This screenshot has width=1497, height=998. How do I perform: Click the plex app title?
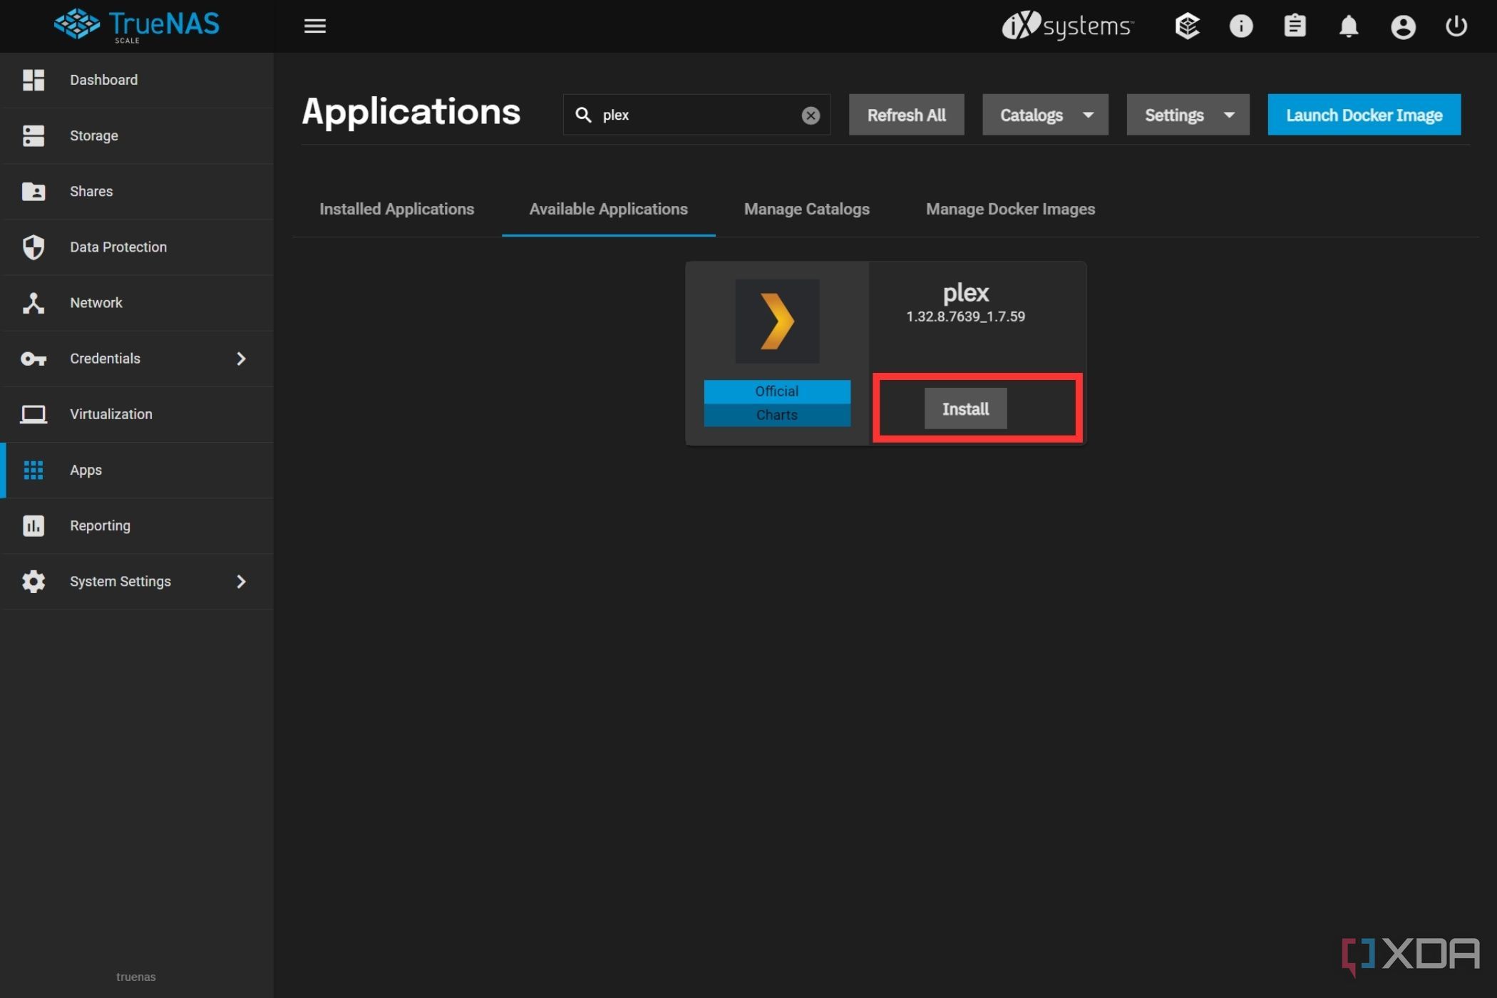(x=965, y=293)
